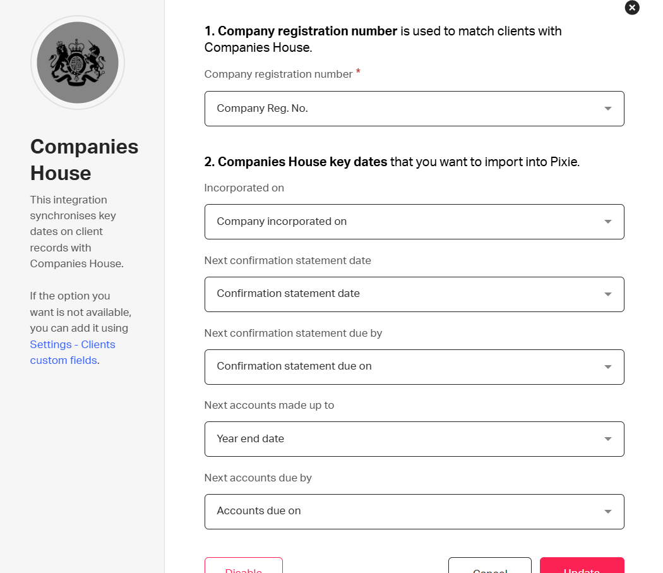
Task: Click the arrow beside Year end date
Action: (x=607, y=439)
